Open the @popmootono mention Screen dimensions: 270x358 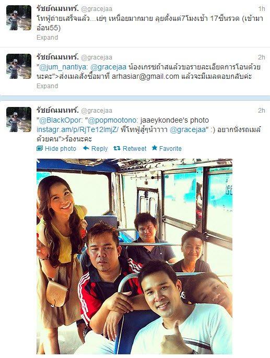[x=113, y=120]
